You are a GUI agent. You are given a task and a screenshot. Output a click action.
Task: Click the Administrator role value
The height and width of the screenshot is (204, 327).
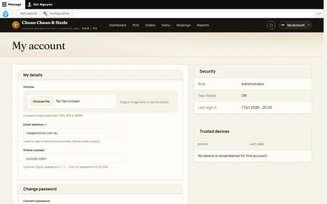point(253,84)
